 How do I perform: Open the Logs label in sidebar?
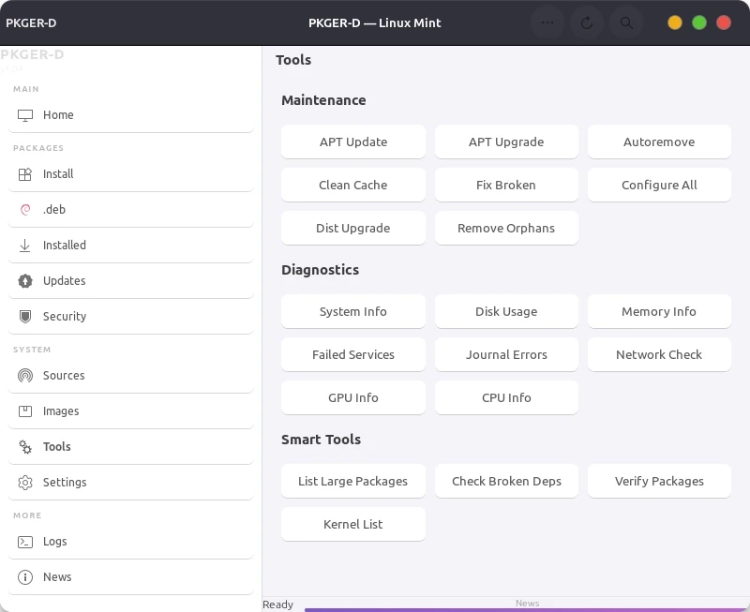pos(55,542)
